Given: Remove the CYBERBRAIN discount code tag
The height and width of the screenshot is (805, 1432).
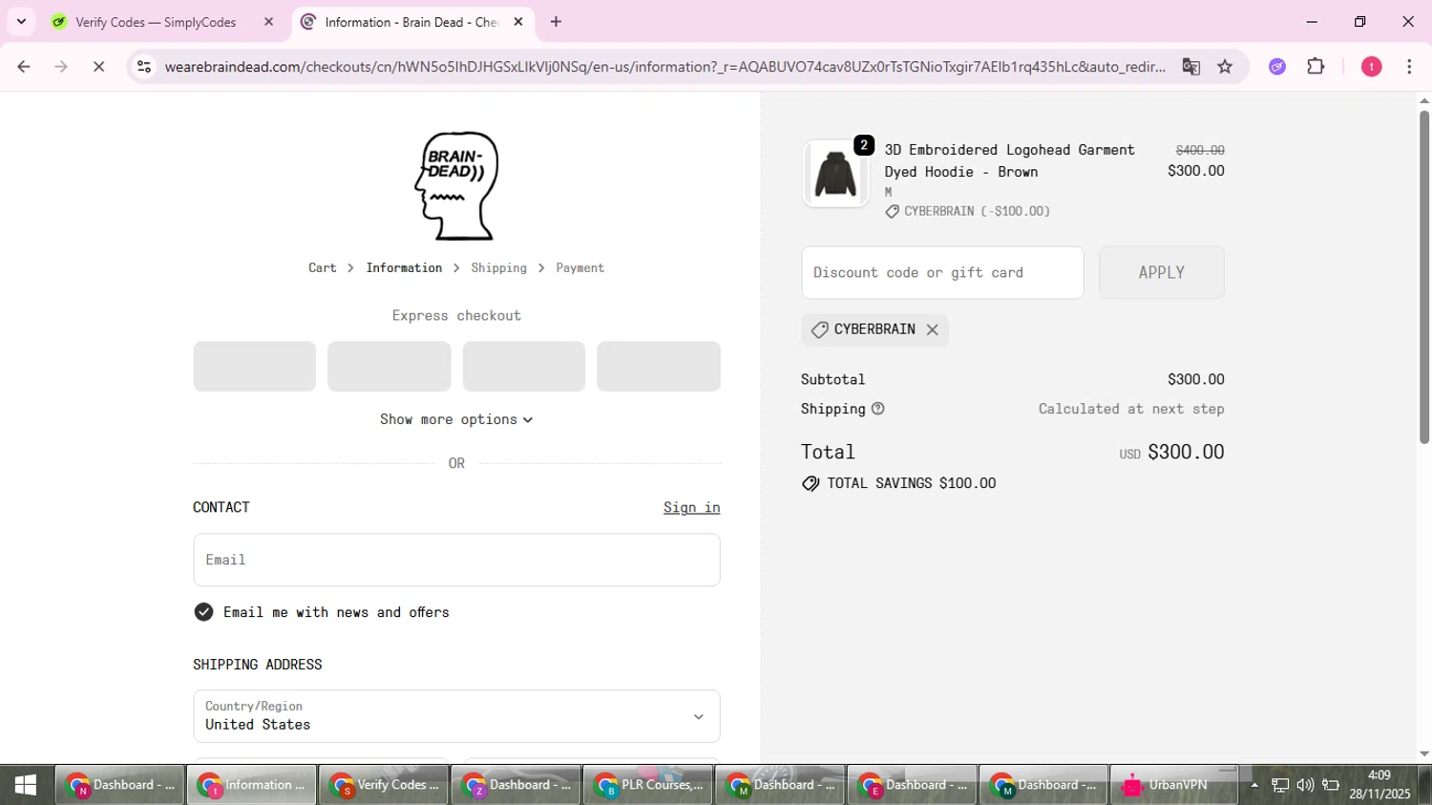Looking at the screenshot, I should pos(933,329).
